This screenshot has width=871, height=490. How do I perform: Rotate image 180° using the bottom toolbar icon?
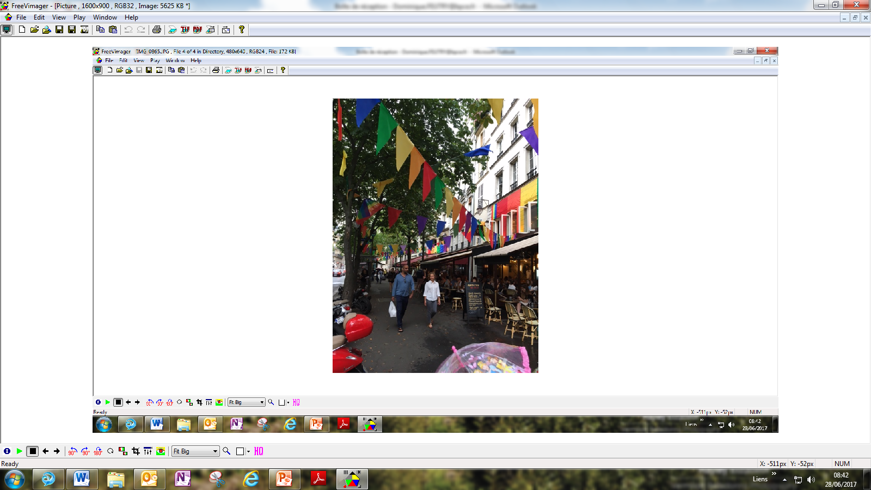pos(98,451)
